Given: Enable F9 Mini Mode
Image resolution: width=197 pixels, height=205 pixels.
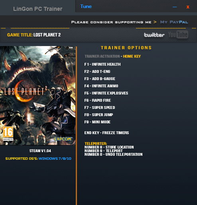Looking at the screenshot, I should point(97,122).
